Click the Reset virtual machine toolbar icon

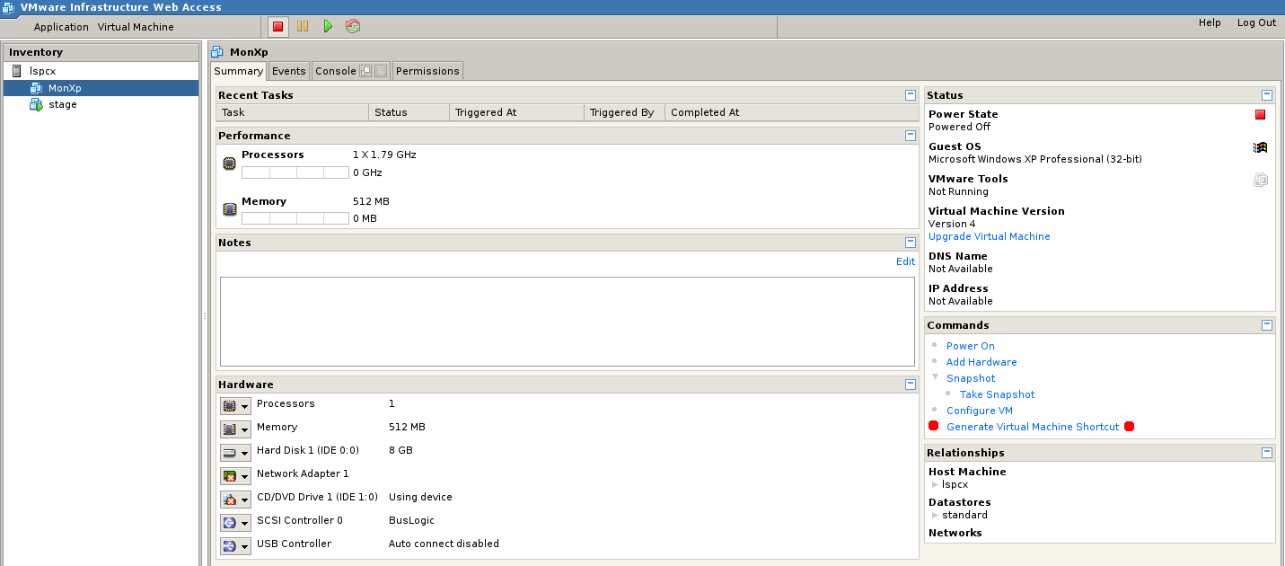tap(353, 27)
